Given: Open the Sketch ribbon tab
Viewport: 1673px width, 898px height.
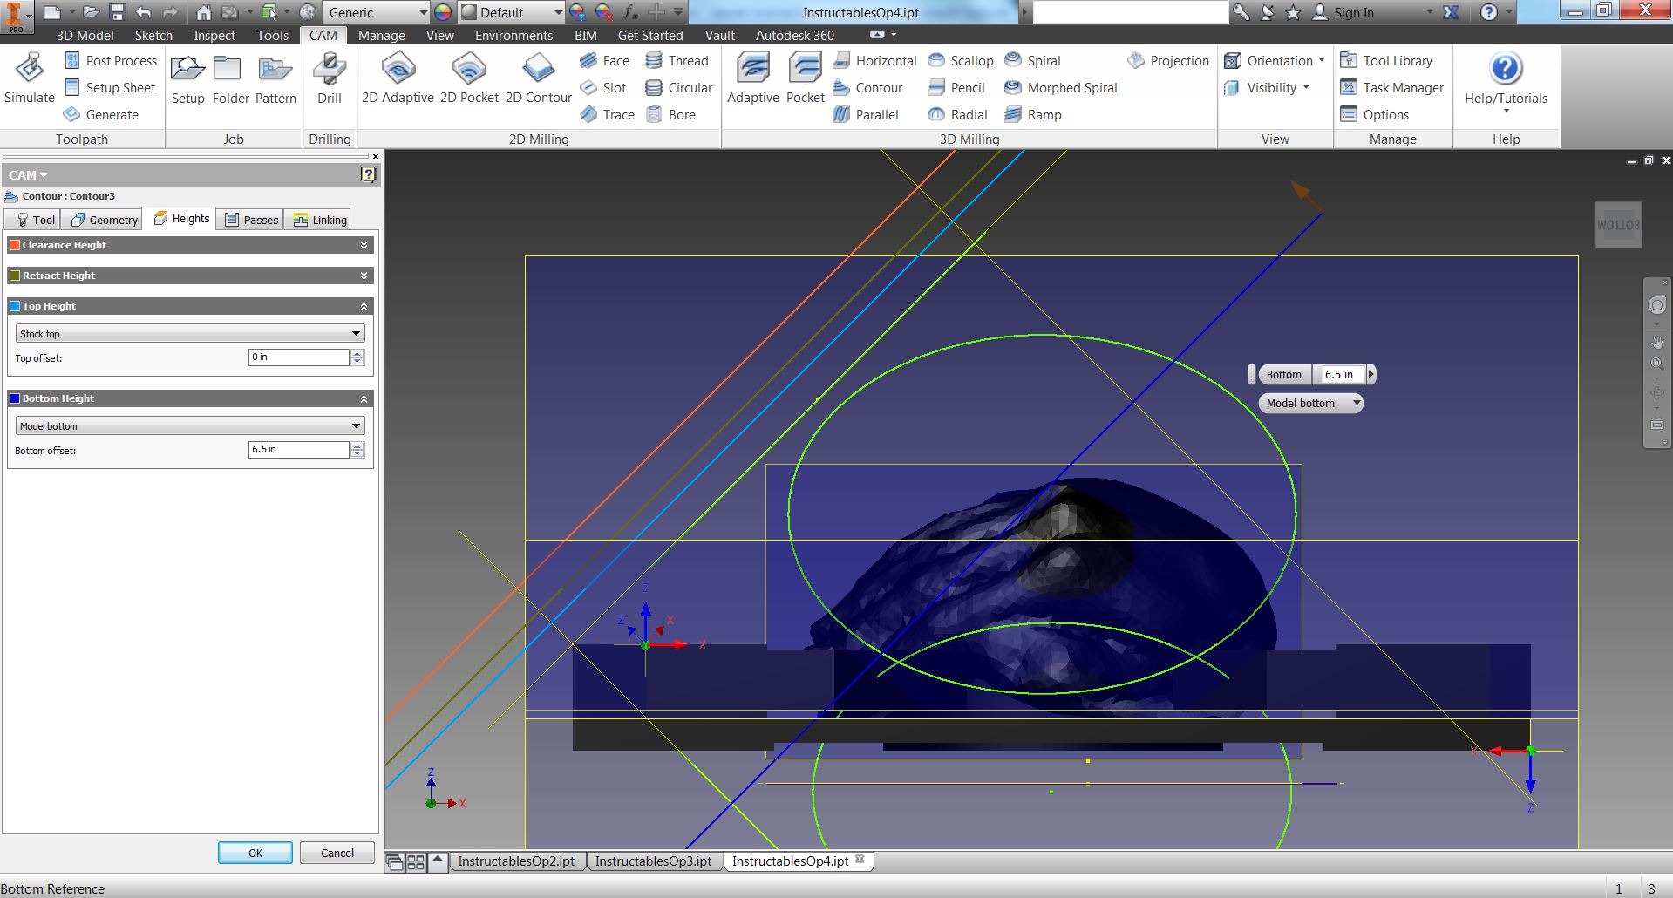Looking at the screenshot, I should point(153,36).
